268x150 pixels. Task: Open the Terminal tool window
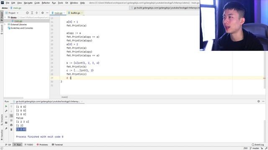[x=57, y=145]
